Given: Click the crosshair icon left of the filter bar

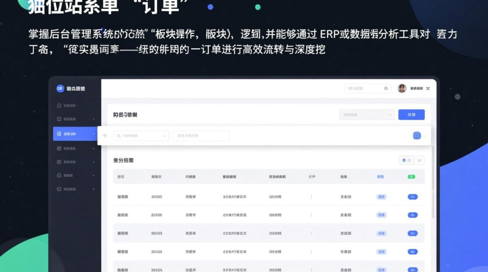Looking at the screenshot, I should tap(105, 135).
